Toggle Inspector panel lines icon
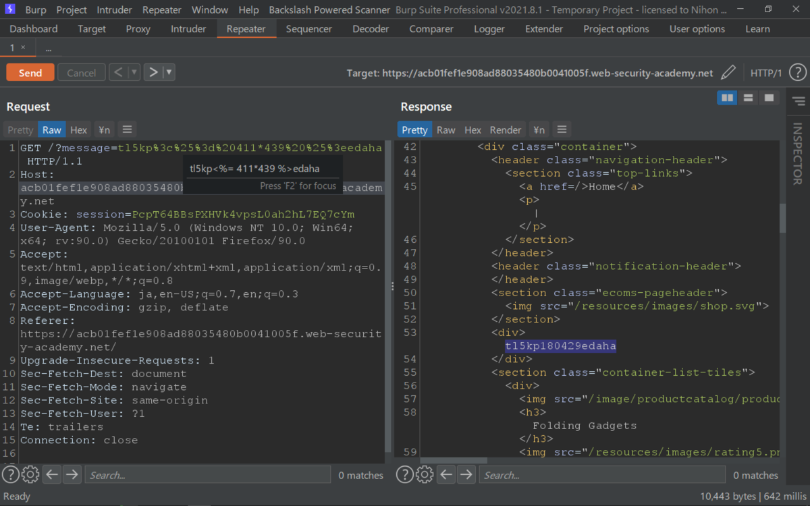This screenshot has width=810, height=506. pyautogui.click(x=799, y=101)
